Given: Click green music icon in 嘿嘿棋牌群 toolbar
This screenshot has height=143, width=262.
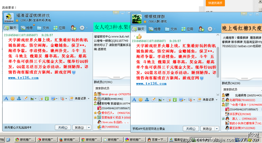Looking at the screenshot, I should coord(175,100).
